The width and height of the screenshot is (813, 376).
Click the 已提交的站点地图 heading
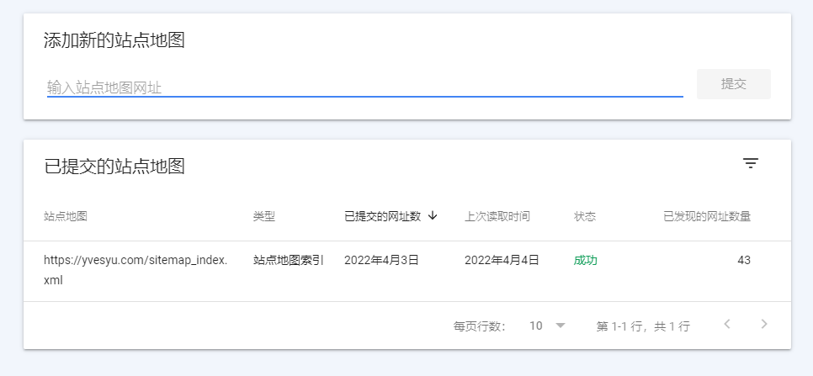114,167
